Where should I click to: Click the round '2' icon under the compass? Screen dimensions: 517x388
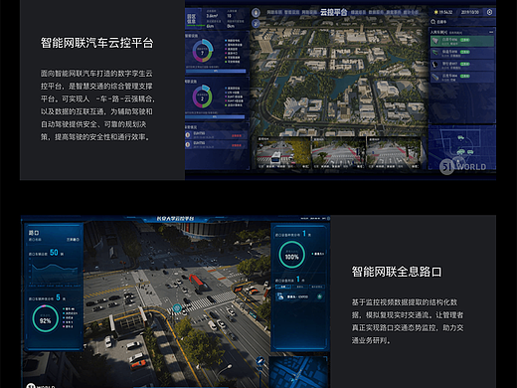coord(256,24)
